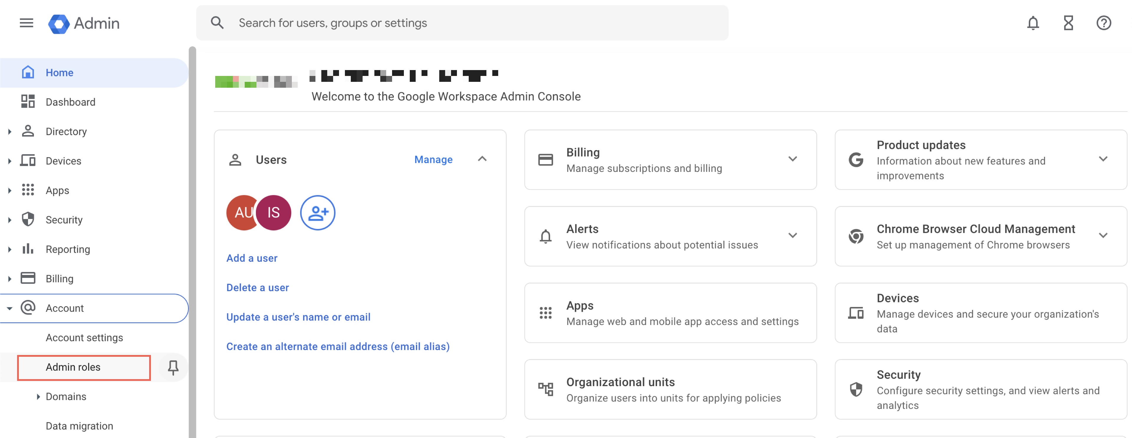
Task: Click the Product updates Google icon
Action: [x=855, y=159]
